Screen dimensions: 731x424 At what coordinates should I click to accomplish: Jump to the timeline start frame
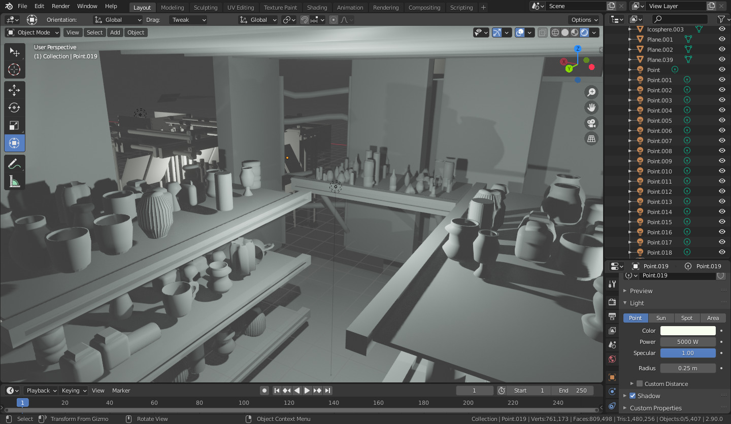coord(277,391)
